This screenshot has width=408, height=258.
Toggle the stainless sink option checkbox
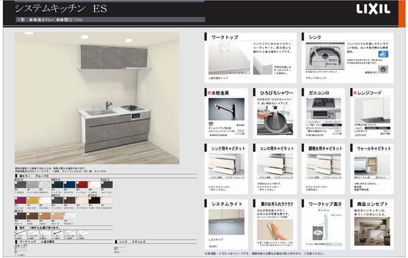point(116,249)
